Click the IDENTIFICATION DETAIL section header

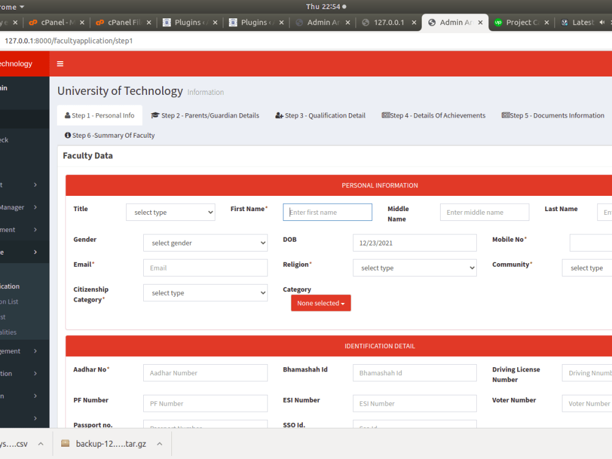tap(380, 346)
